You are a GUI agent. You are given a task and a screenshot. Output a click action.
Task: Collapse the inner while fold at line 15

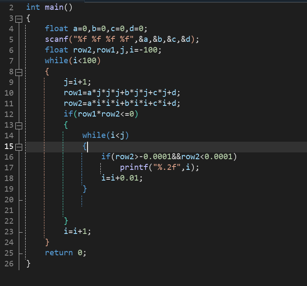click(x=19, y=147)
